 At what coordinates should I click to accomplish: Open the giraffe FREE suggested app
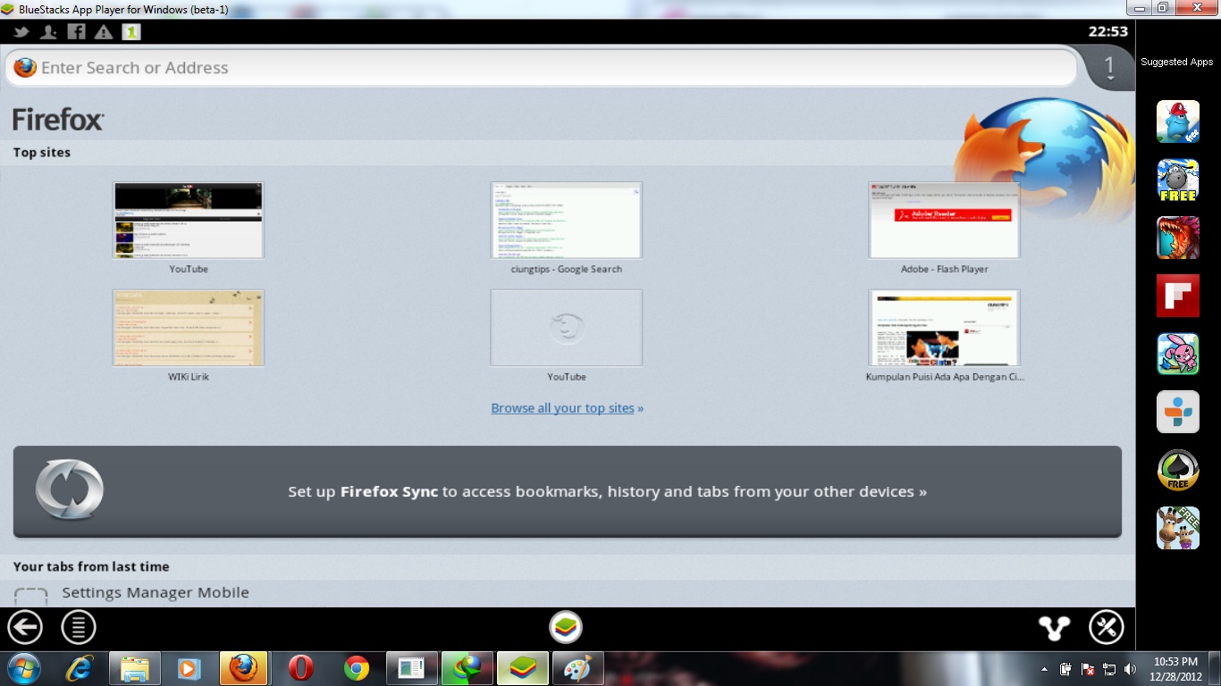tap(1178, 528)
